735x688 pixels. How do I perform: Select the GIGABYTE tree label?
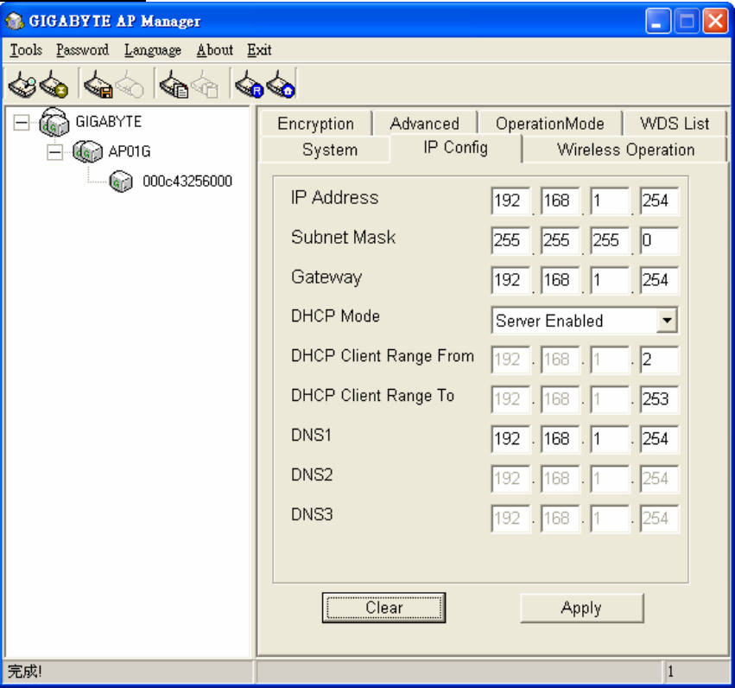108,122
